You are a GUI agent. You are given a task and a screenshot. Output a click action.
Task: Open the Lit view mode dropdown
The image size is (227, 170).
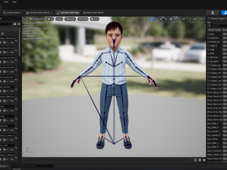[50, 19]
